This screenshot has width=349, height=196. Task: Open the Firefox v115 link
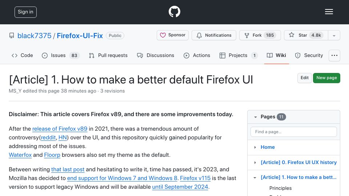pos(195,178)
